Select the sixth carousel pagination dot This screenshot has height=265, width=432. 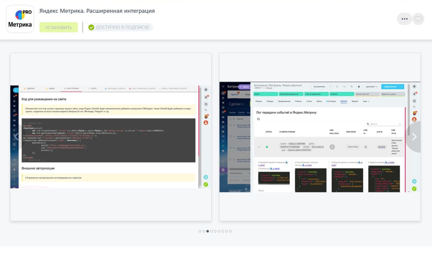[x=219, y=231]
